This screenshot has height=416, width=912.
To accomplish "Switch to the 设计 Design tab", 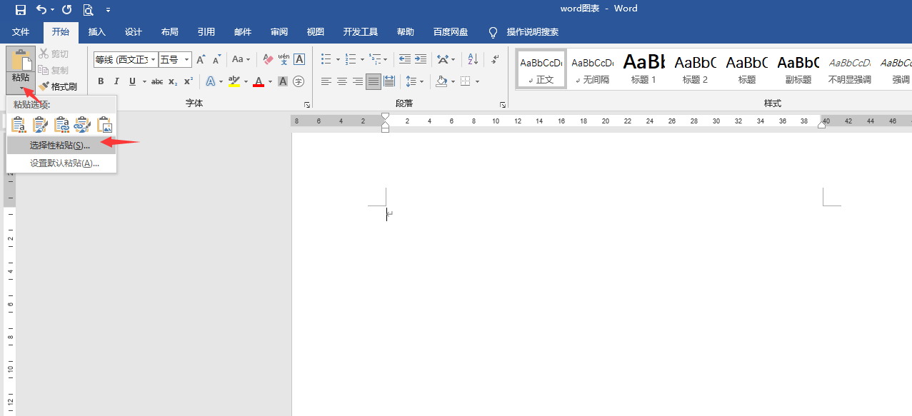I will (x=134, y=32).
